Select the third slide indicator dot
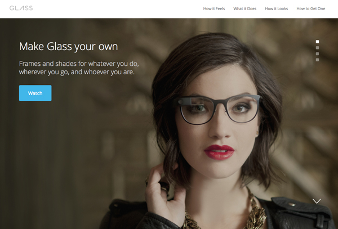The width and height of the screenshot is (338, 229). pos(317,53)
